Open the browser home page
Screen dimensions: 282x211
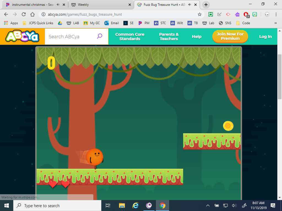coord(32,14)
